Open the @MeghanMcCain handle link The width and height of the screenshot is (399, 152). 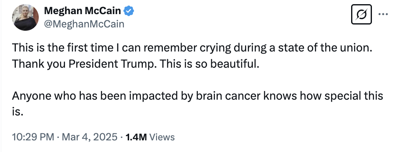[84, 24]
